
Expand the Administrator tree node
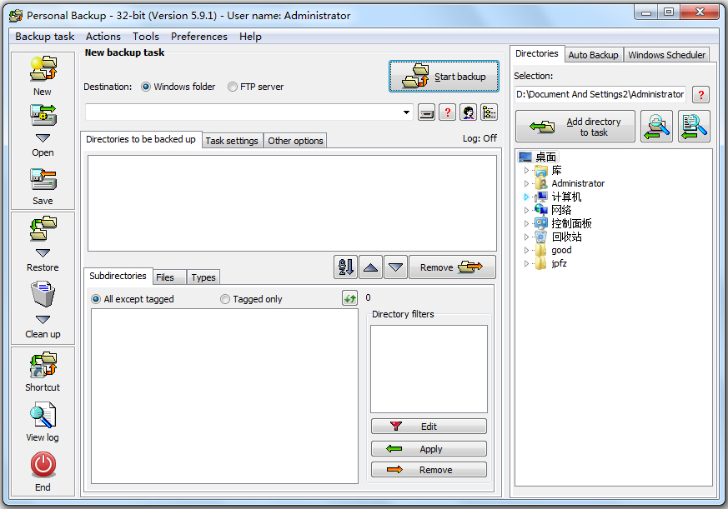point(526,184)
